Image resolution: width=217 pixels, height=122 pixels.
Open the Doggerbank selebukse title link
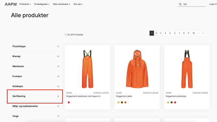pos(176,96)
